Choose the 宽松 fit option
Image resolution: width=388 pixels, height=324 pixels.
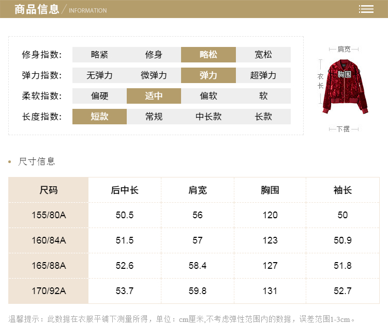pyautogui.click(x=263, y=55)
